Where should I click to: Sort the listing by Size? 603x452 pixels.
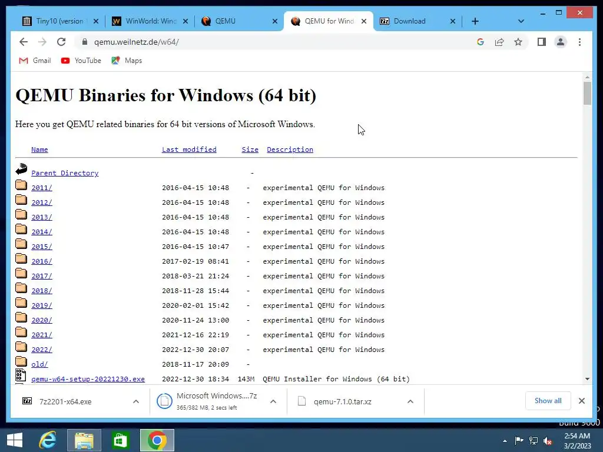click(x=250, y=149)
